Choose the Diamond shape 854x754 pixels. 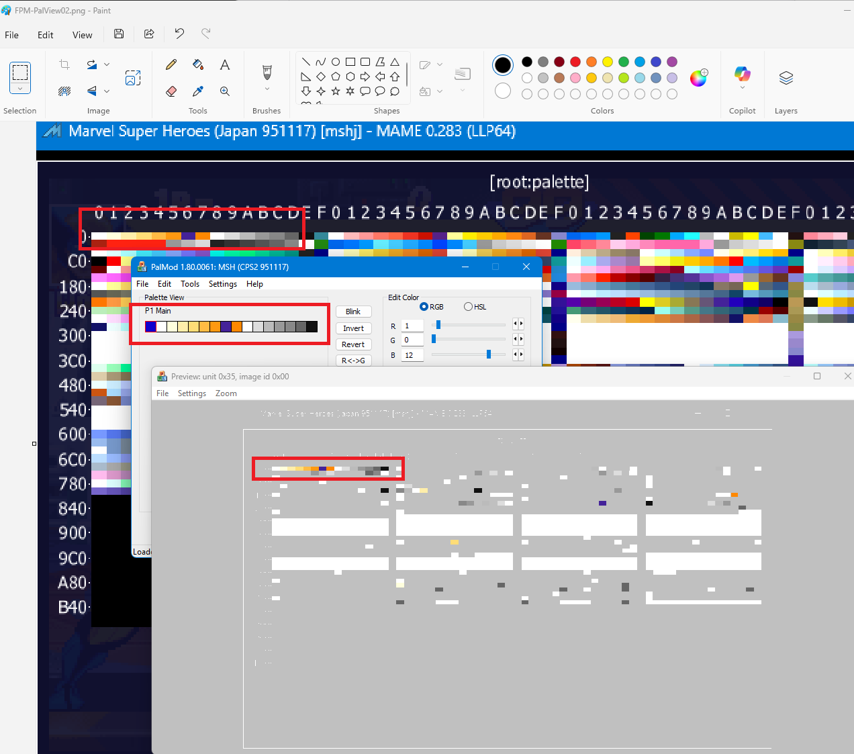point(321,77)
